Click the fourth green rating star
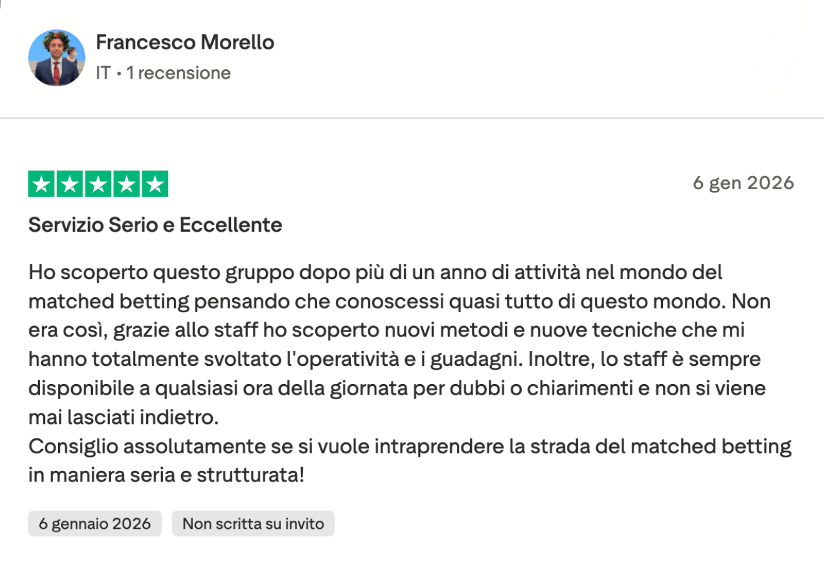The image size is (824, 562). pyautogui.click(x=127, y=184)
